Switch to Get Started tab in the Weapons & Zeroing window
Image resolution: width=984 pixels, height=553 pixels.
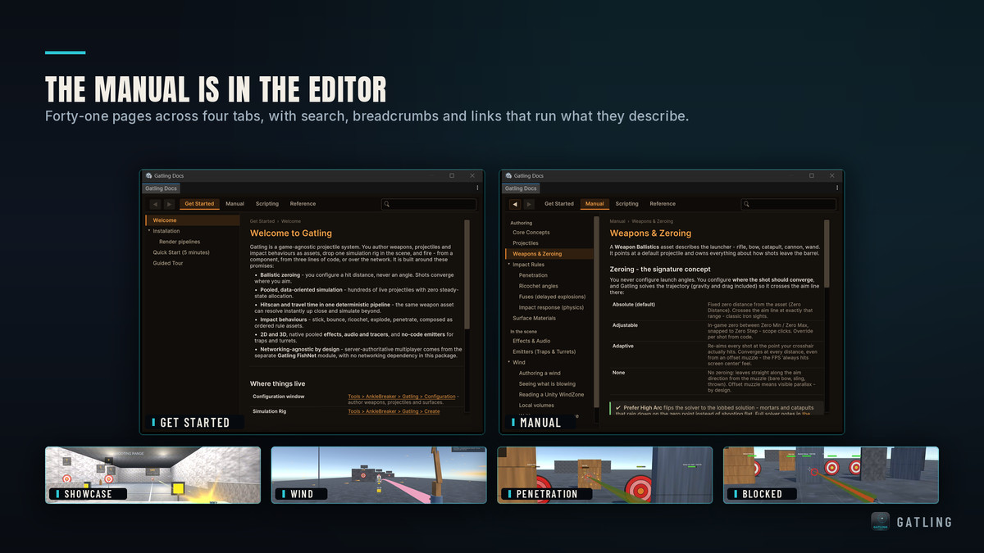(559, 204)
